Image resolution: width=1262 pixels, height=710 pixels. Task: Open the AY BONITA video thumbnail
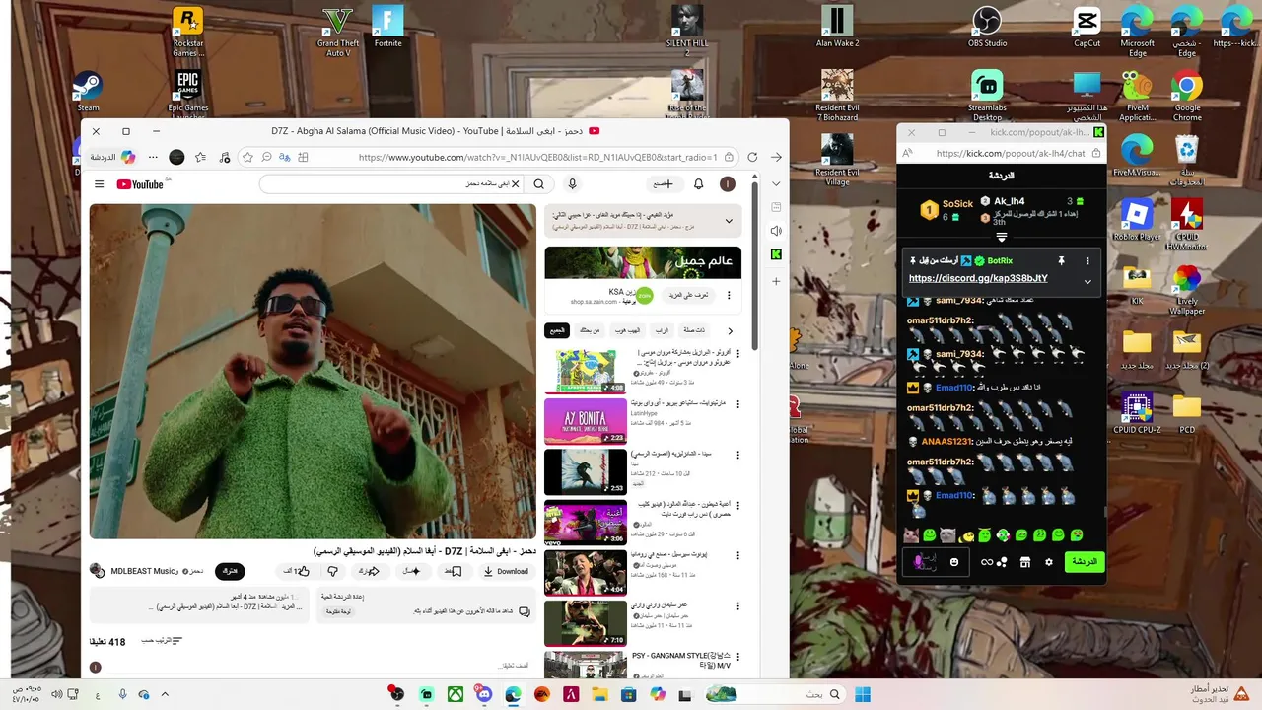[585, 421]
